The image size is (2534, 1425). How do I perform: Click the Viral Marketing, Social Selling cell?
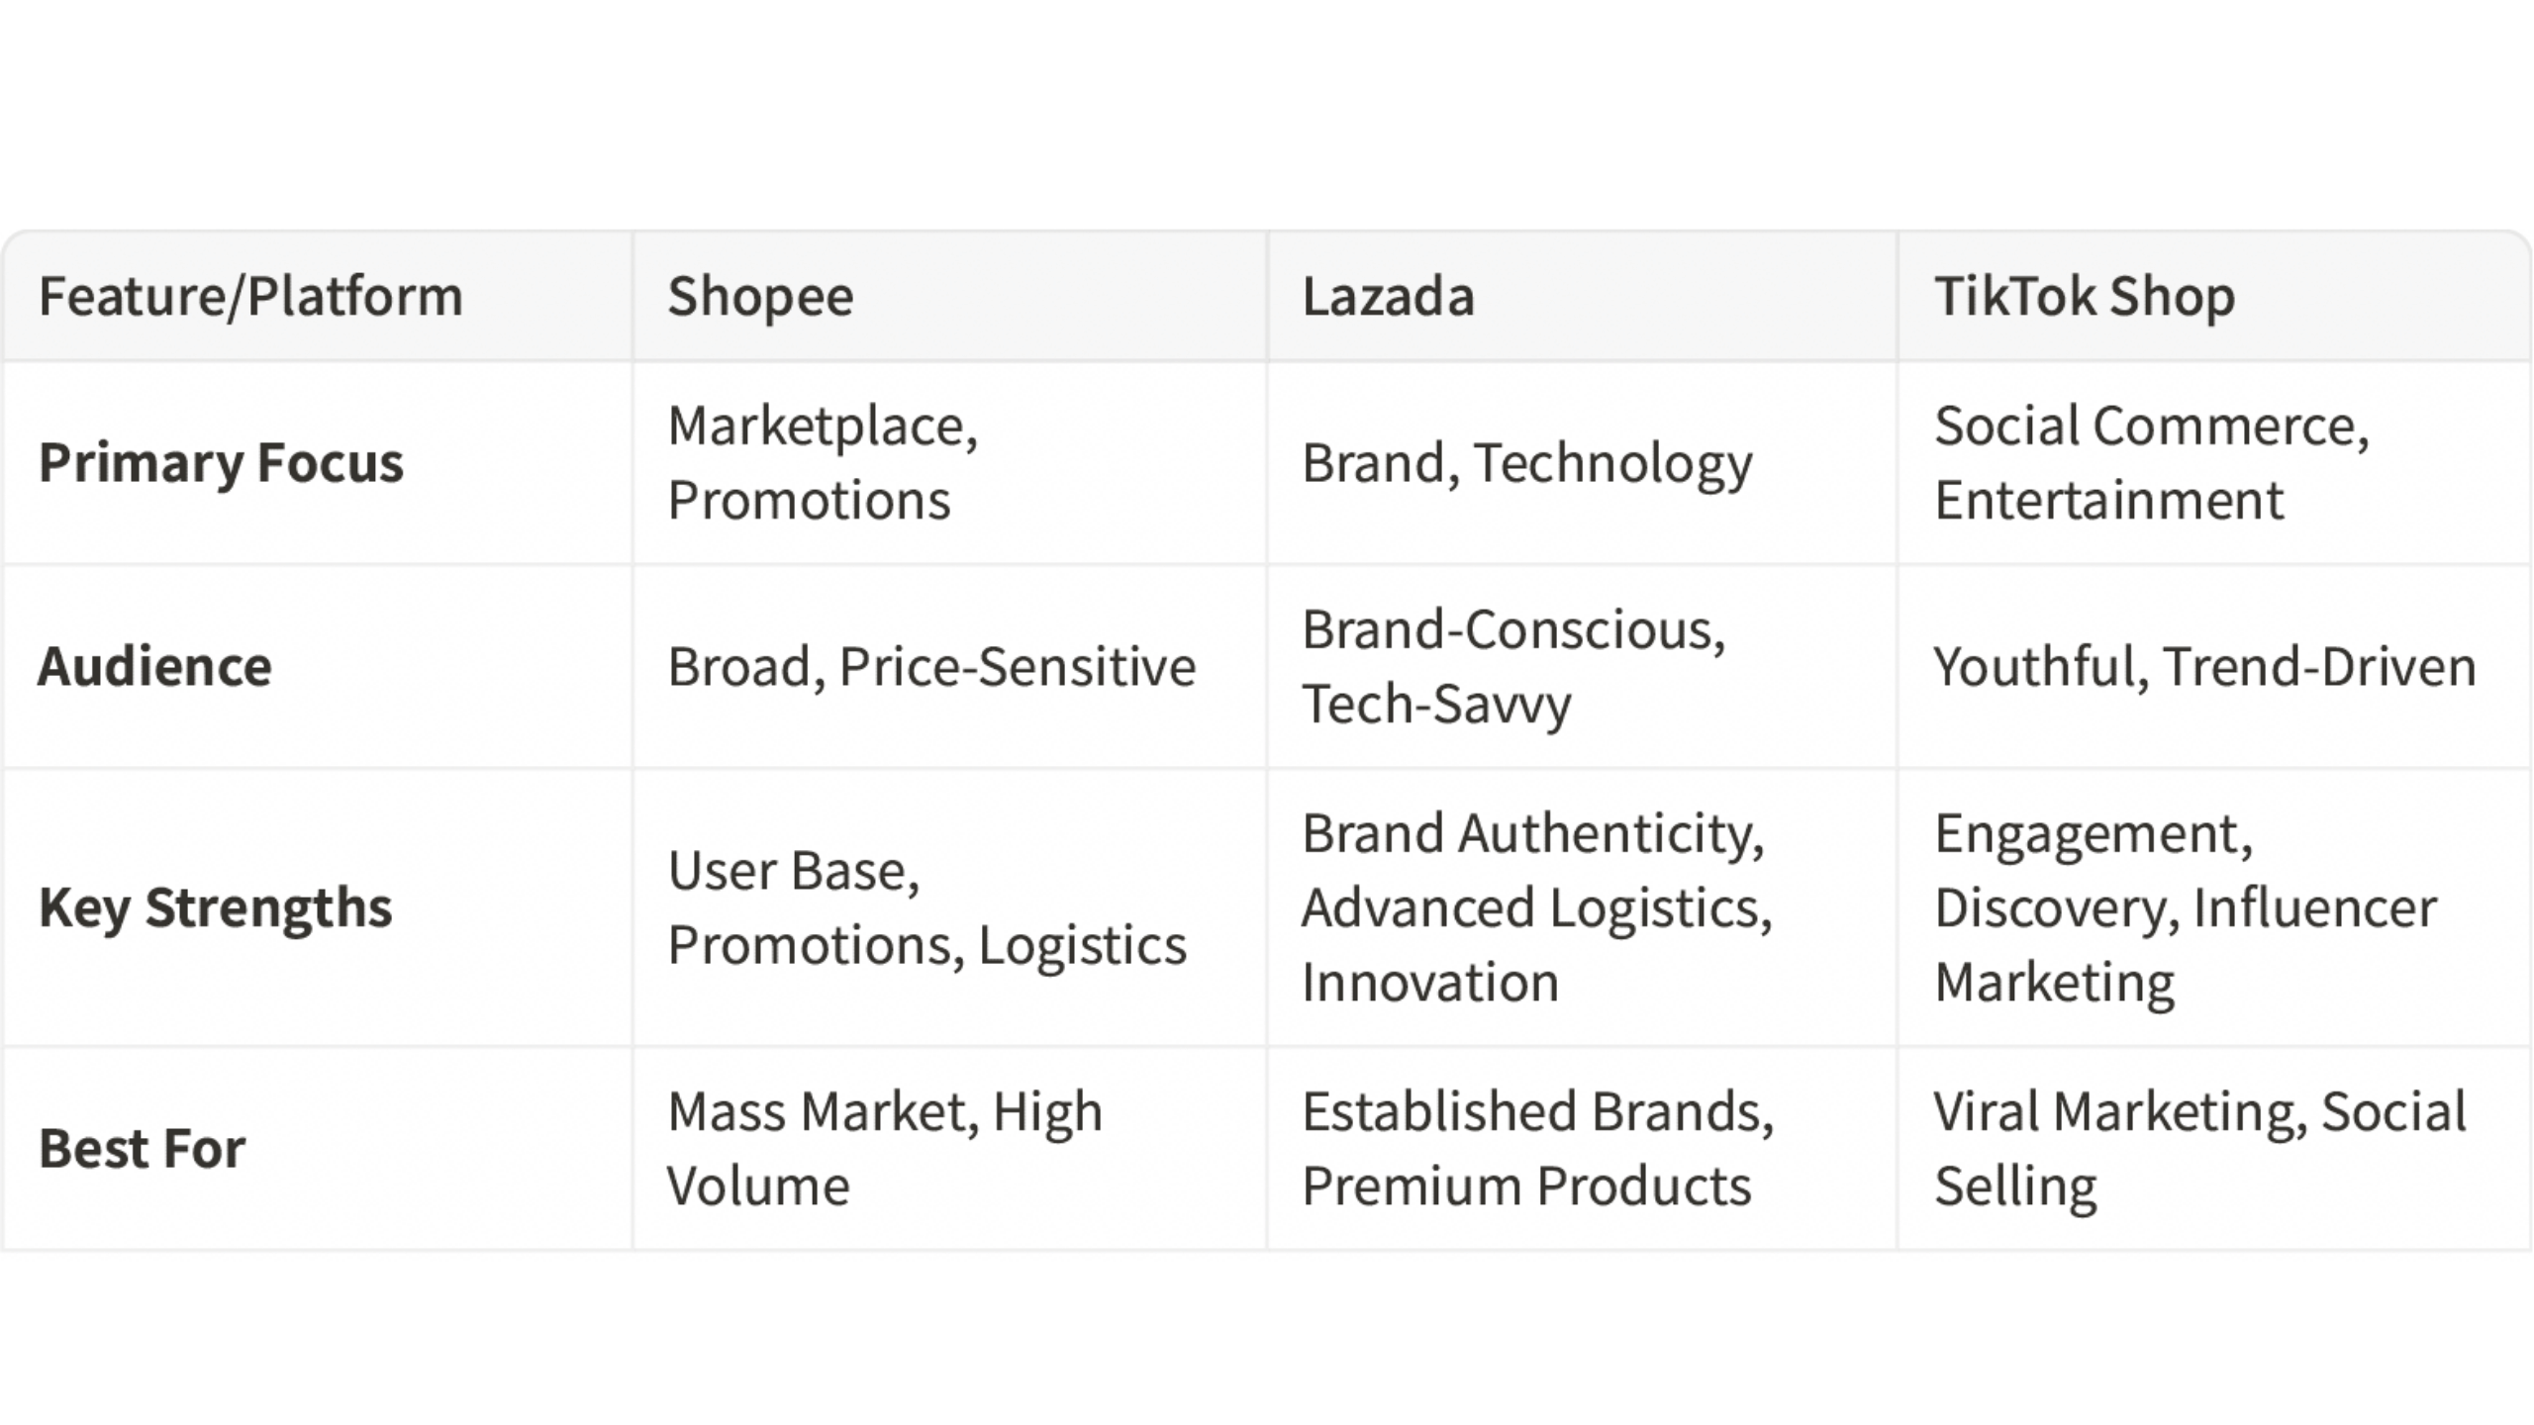(2214, 1149)
